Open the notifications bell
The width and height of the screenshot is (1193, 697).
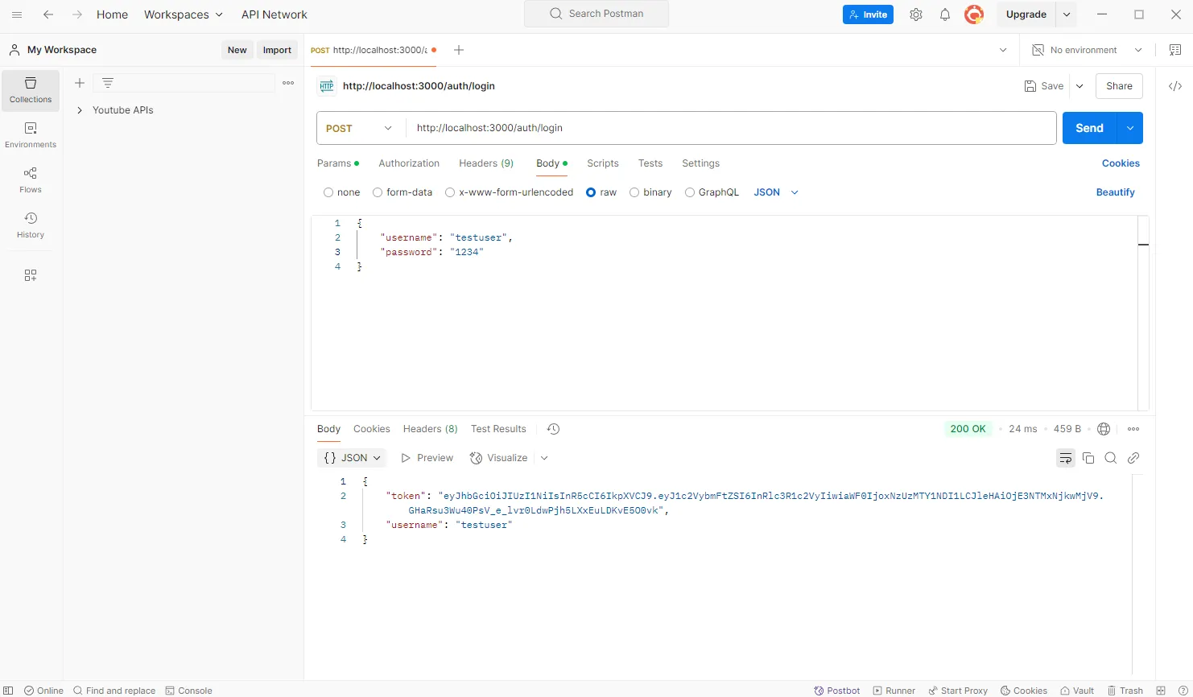click(945, 14)
